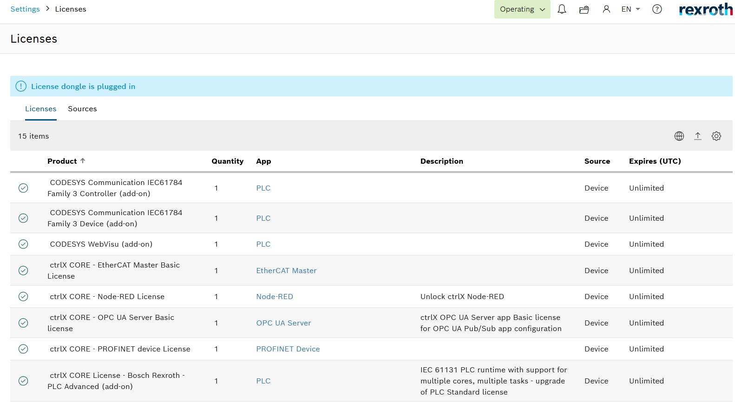The height and width of the screenshot is (402, 735).
Task: Switch to the Sources tab
Action: (x=82, y=109)
